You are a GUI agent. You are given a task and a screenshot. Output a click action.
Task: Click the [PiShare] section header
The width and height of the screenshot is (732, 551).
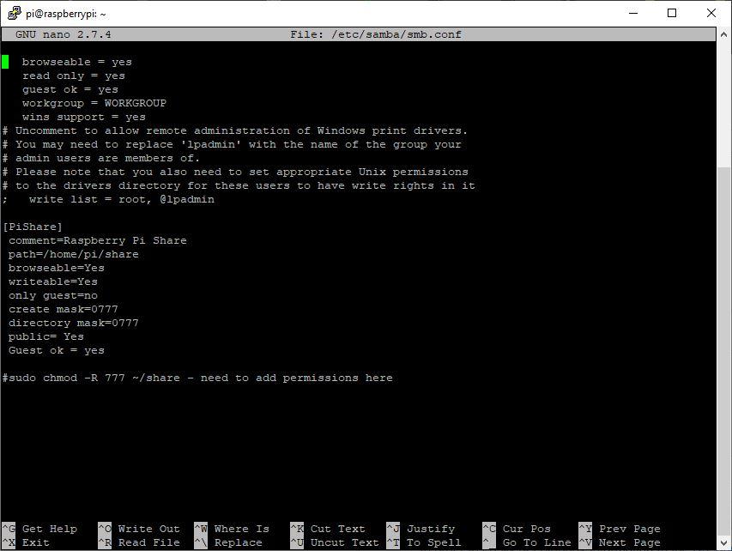click(x=33, y=227)
